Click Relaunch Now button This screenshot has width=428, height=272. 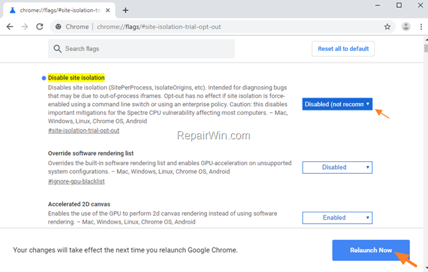[x=371, y=250]
